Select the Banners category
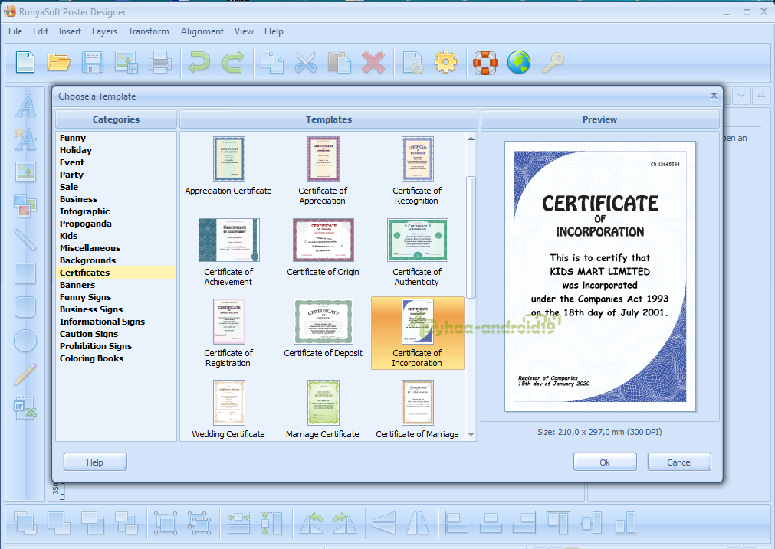Image resolution: width=775 pixels, height=549 pixels. (x=77, y=285)
